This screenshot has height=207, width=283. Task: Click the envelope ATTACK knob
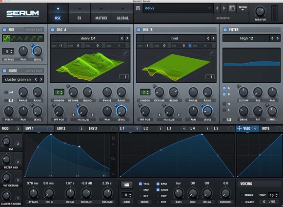[33, 193]
